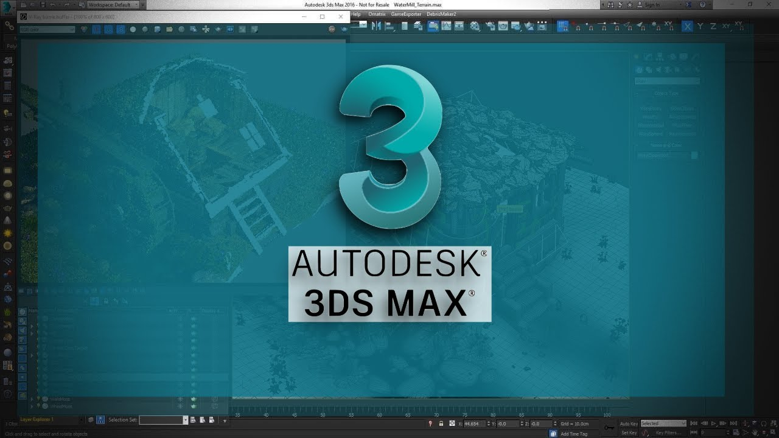Viewport: 779px width, 438px height.
Task: Open Schematic View from the main toolbar
Action: tap(460, 26)
